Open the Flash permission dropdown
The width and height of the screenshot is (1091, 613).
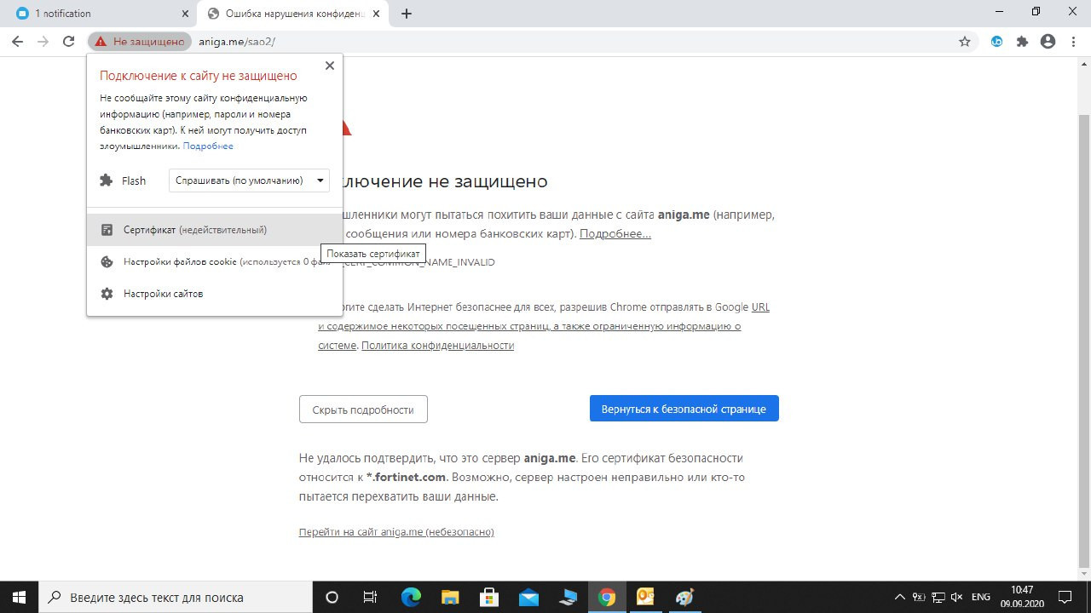(249, 180)
